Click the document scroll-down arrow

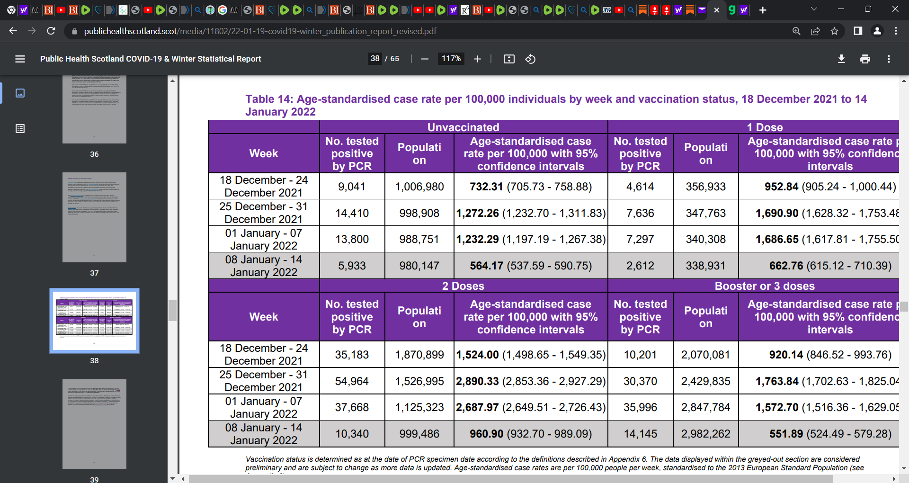pos(904,469)
